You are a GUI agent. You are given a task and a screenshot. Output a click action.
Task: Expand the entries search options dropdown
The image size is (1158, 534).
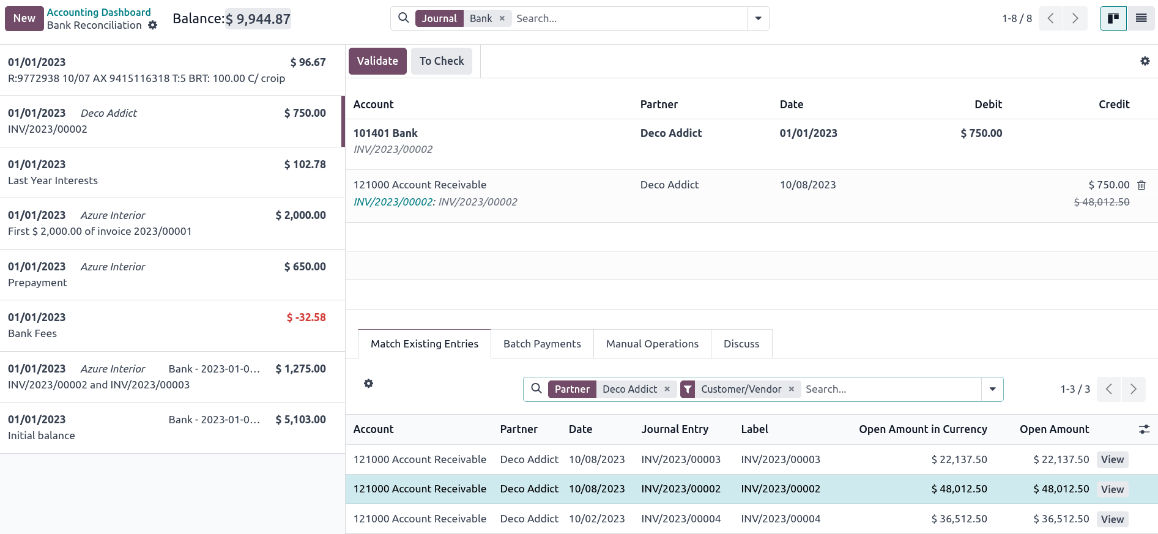992,389
